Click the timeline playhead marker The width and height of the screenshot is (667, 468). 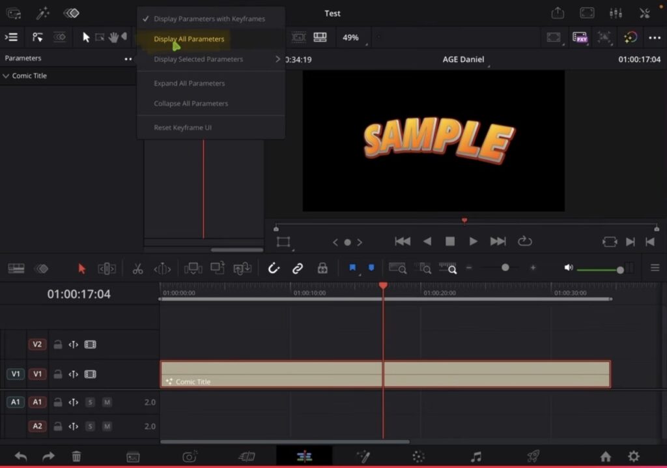pos(383,285)
